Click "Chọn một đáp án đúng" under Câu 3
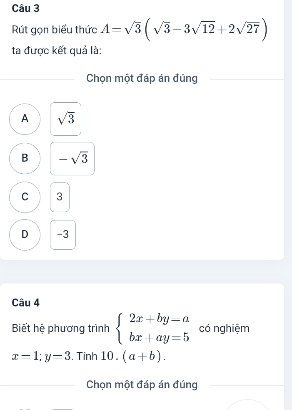Image resolution: width=292 pixels, height=410 pixels. (142, 78)
